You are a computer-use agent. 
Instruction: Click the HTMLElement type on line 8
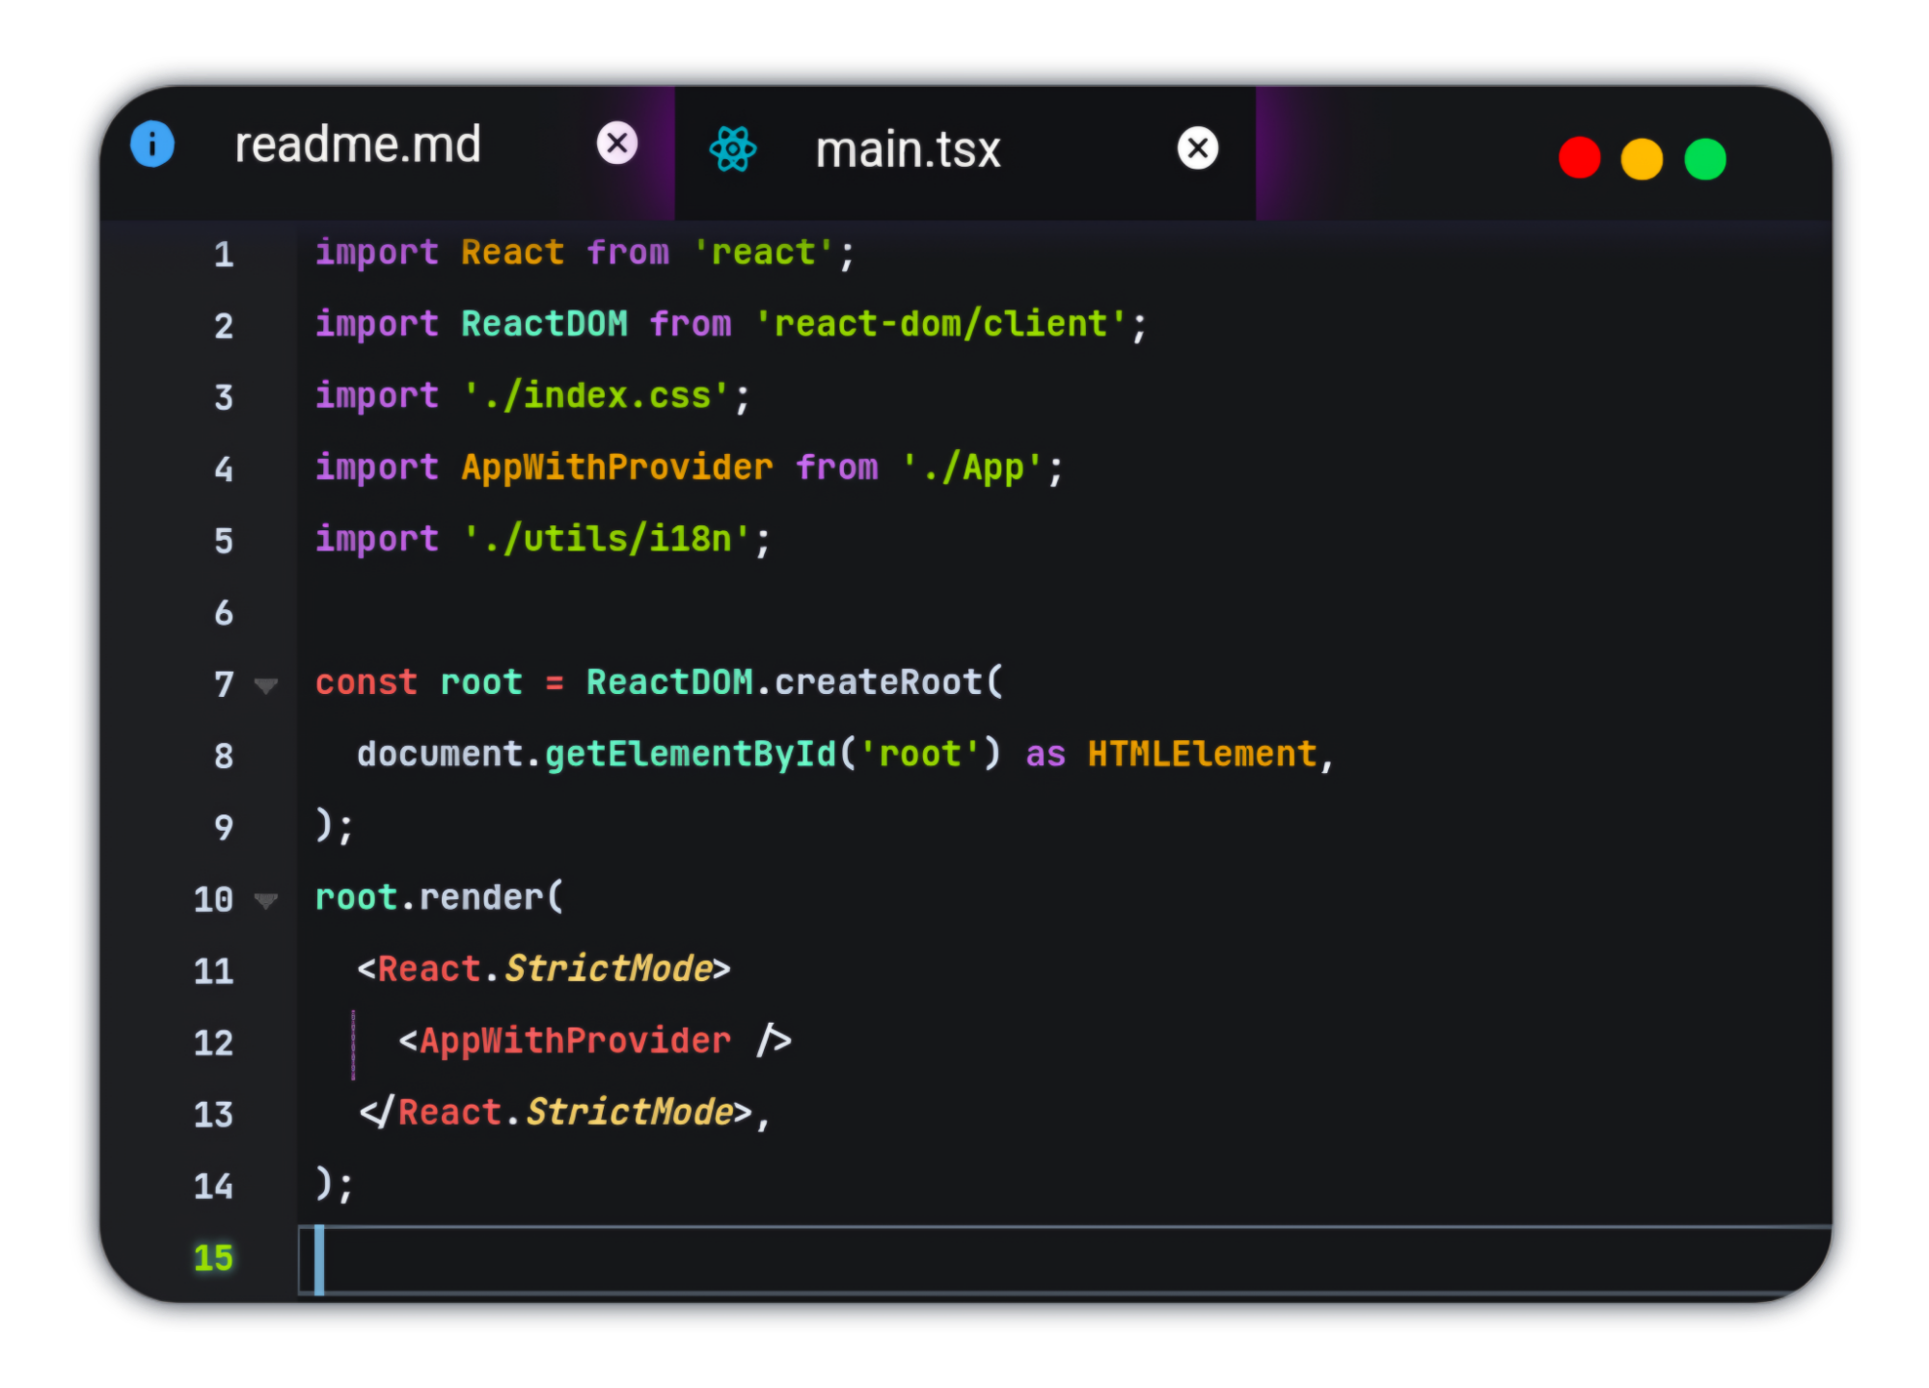pos(1202,754)
